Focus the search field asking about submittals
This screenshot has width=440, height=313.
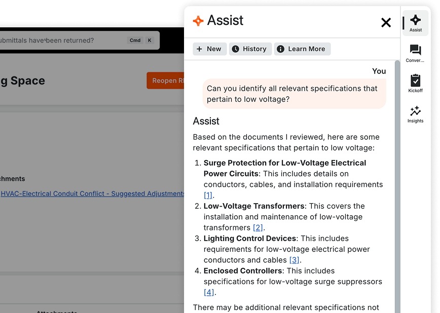coord(80,41)
